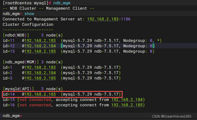Click the IP 192.168.2.184 in row id=2
197x120 pixels.
click(40, 73)
